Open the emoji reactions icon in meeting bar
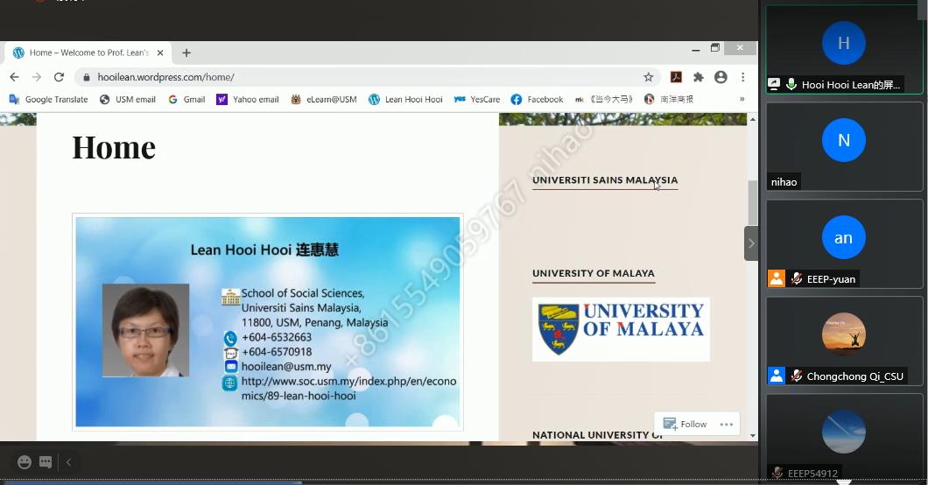The width and height of the screenshot is (928, 485). point(25,462)
